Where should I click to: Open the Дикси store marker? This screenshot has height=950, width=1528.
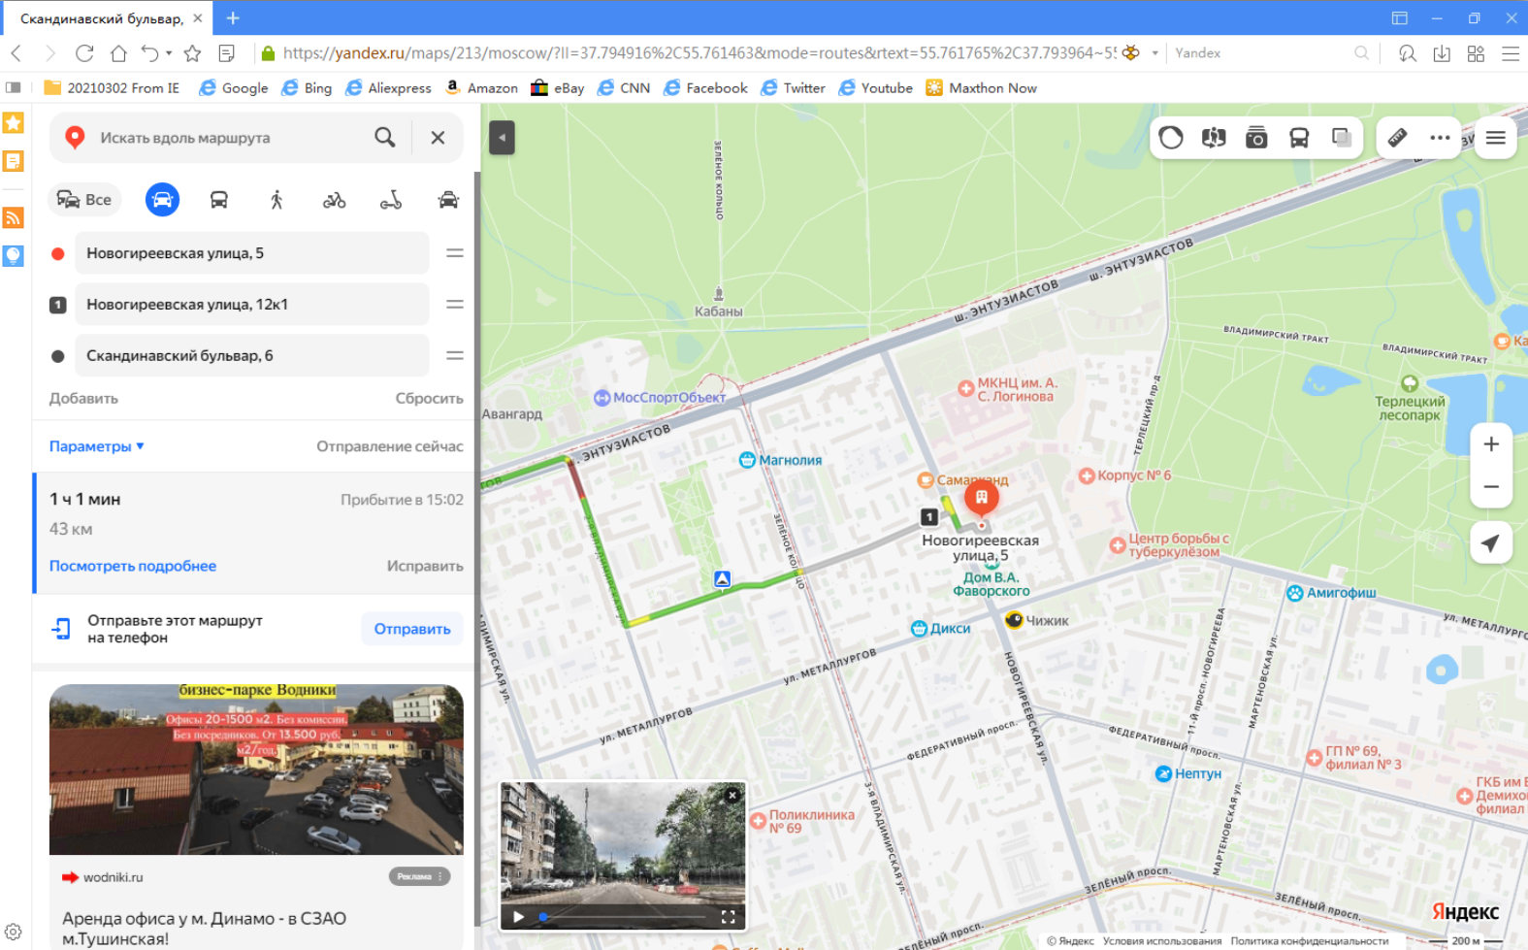(920, 629)
